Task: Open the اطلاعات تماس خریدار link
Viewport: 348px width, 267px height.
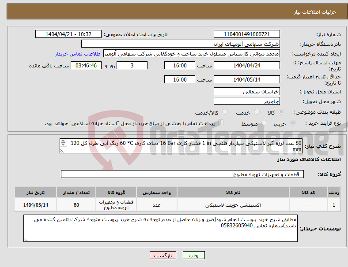Action: 78,54
